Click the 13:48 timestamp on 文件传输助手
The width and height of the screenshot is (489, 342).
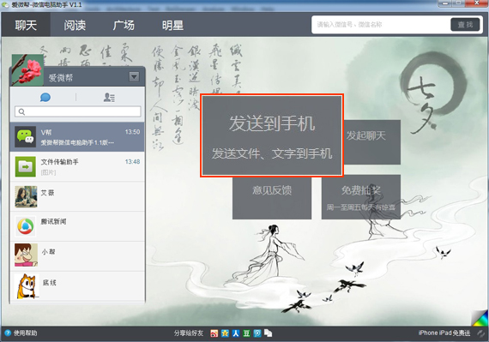click(132, 161)
